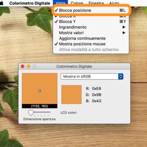
Task: Expand the Mostra valori submenu
Action: click(91, 33)
